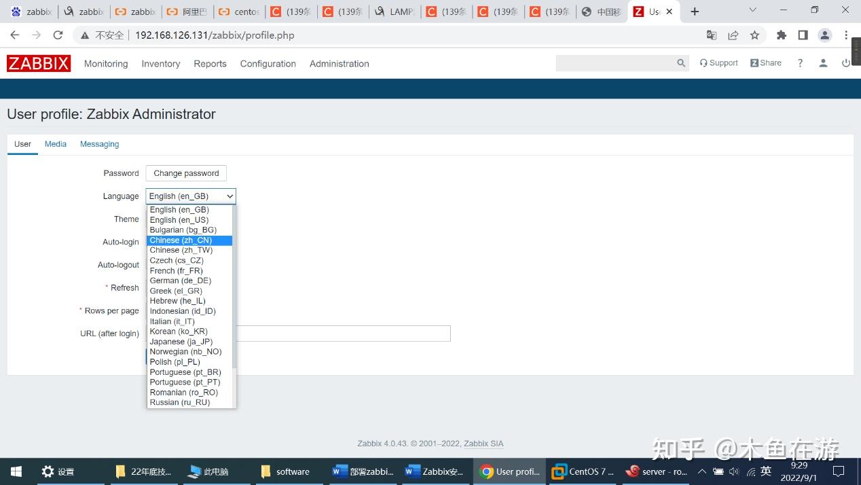
Task: Click the ZABBIX logo
Action: [39, 63]
